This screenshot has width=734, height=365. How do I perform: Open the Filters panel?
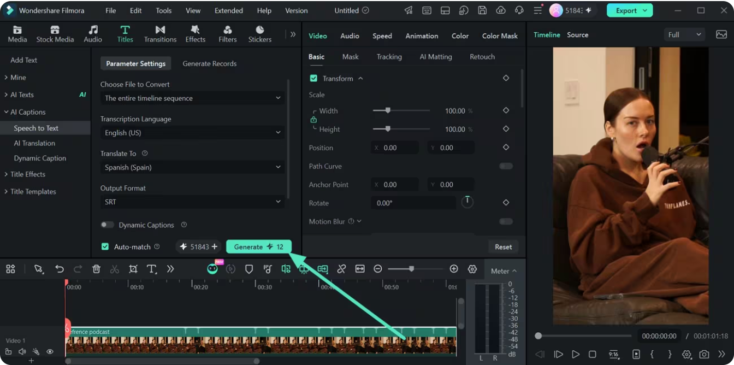228,34
